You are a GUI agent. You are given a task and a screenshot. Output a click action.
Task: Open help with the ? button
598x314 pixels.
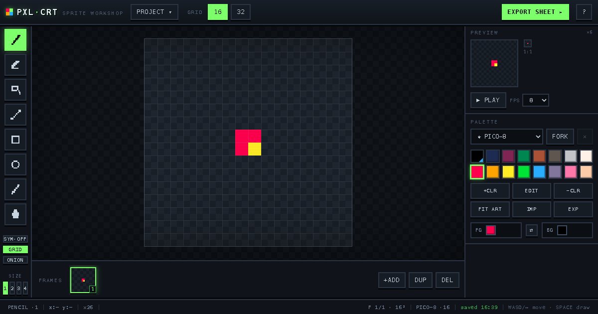pos(584,12)
